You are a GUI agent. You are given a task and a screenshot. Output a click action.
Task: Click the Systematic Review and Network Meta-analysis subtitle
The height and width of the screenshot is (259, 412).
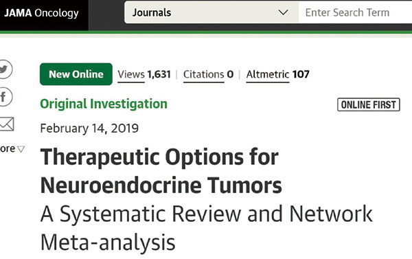click(x=207, y=228)
